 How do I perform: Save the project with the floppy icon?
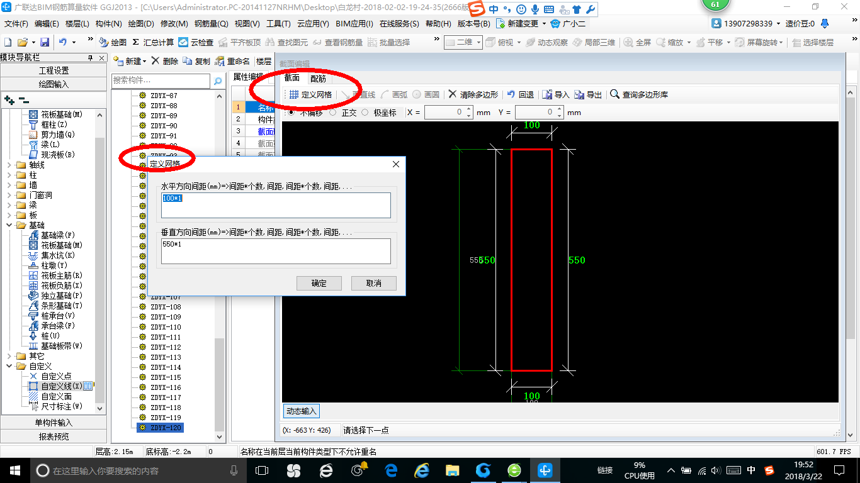click(45, 42)
